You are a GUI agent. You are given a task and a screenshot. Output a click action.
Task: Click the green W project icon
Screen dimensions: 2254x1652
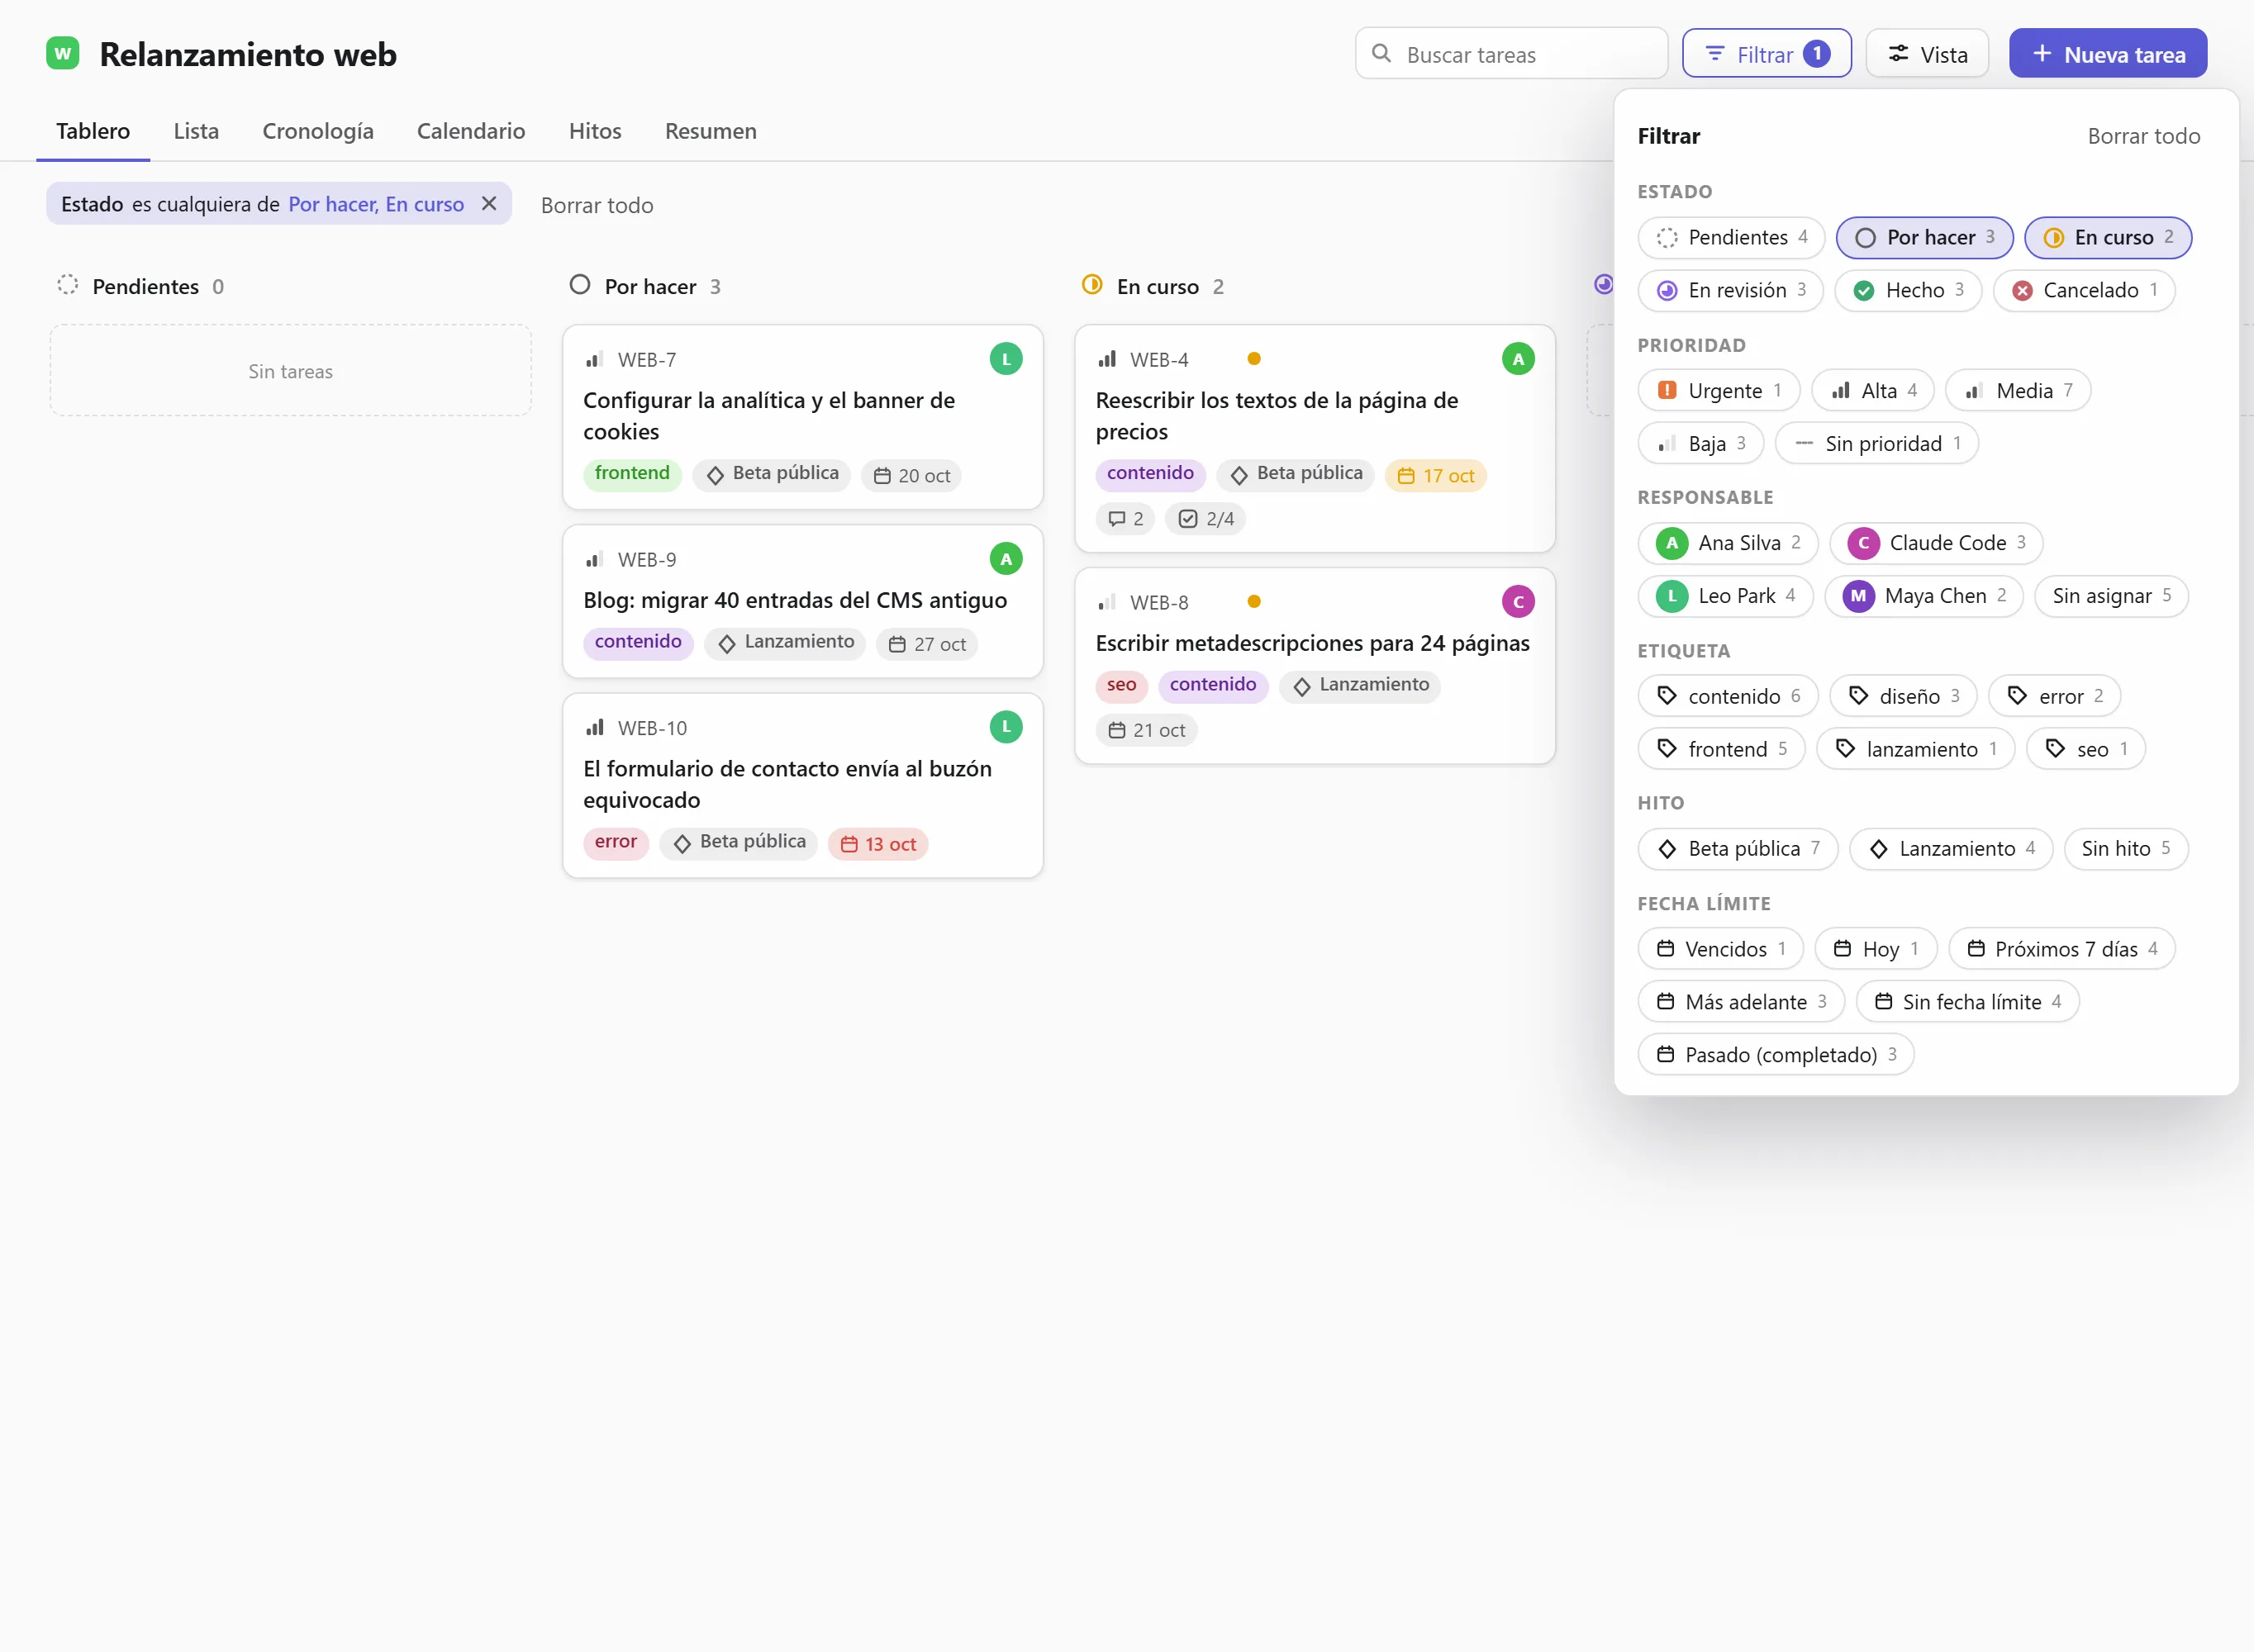click(x=63, y=54)
